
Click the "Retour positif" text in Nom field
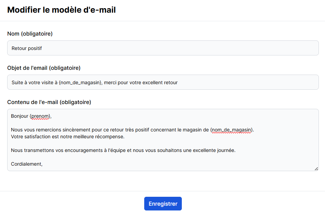[x=27, y=48]
